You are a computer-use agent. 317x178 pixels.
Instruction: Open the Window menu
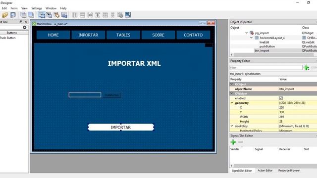click(x=51, y=8)
